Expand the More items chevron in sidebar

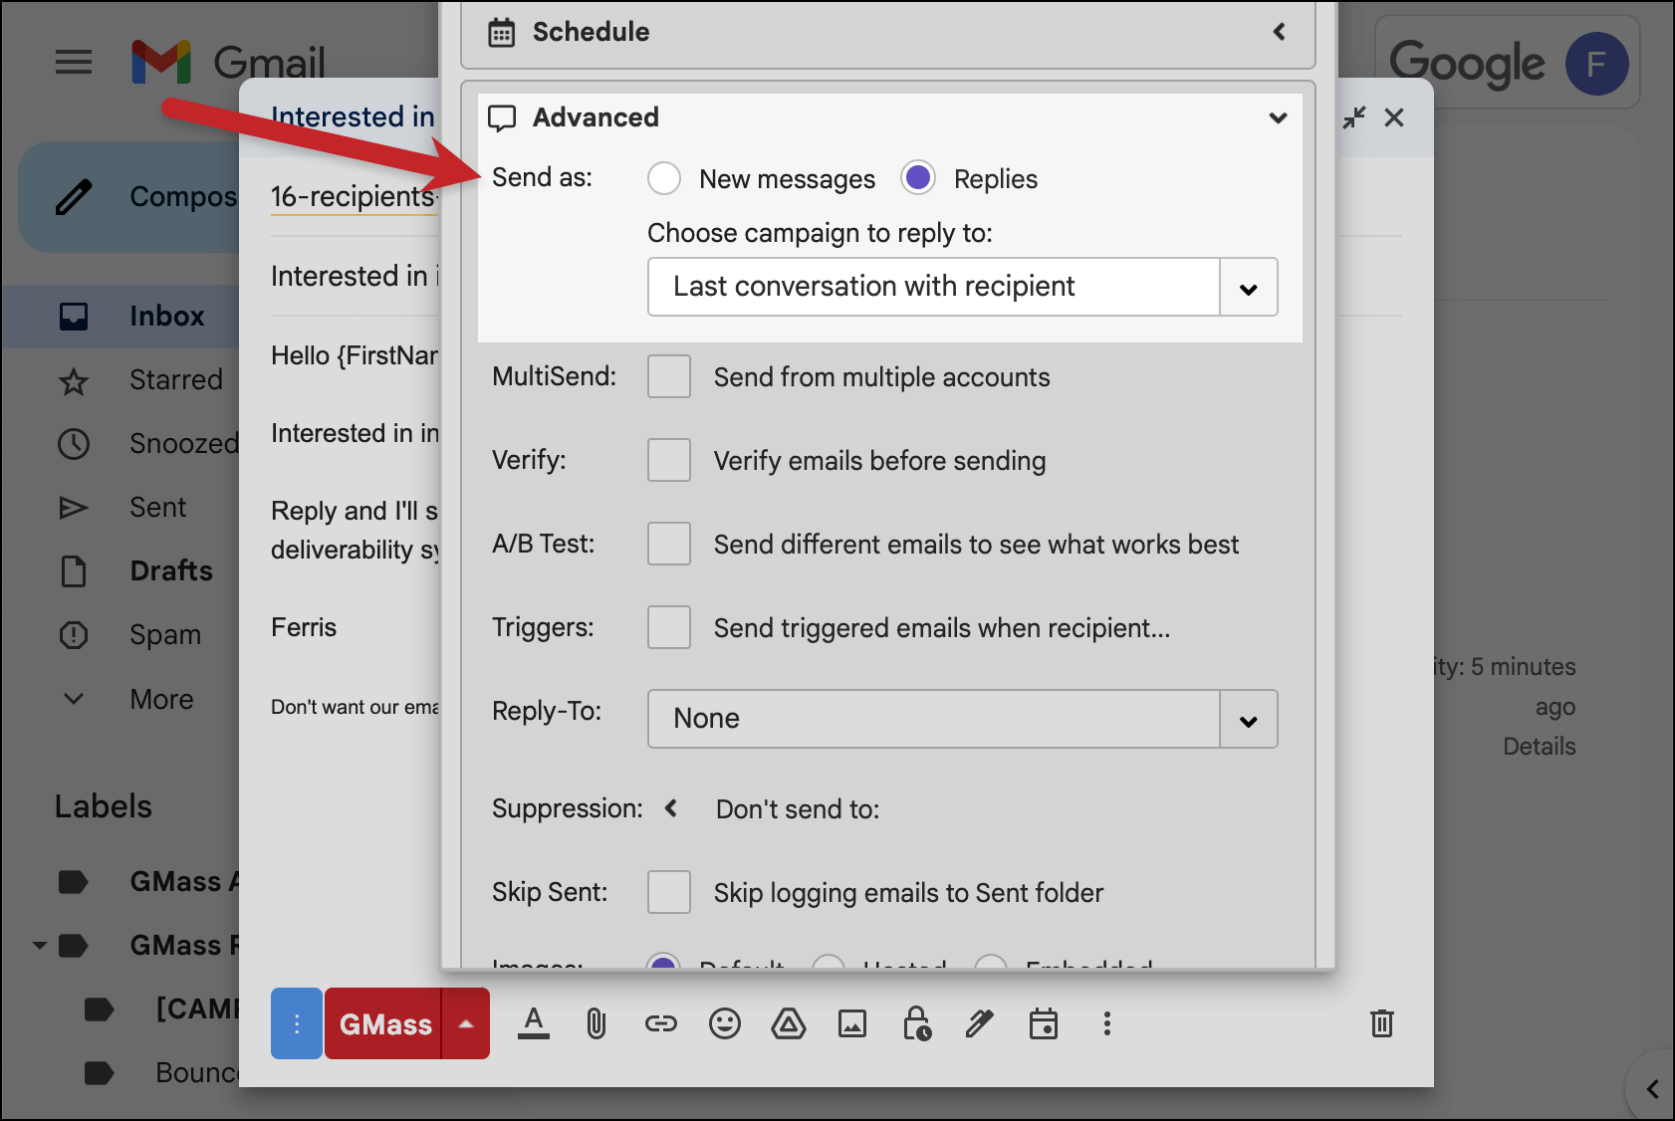(74, 699)
